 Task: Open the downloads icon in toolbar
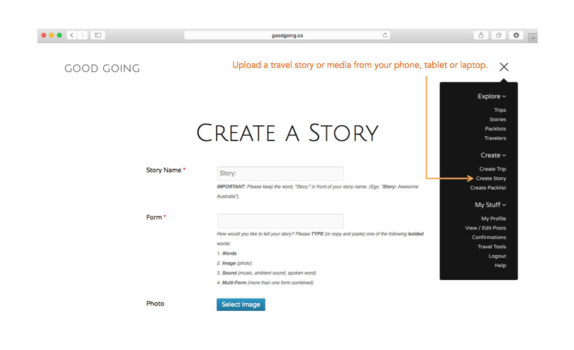pos(516,35)
